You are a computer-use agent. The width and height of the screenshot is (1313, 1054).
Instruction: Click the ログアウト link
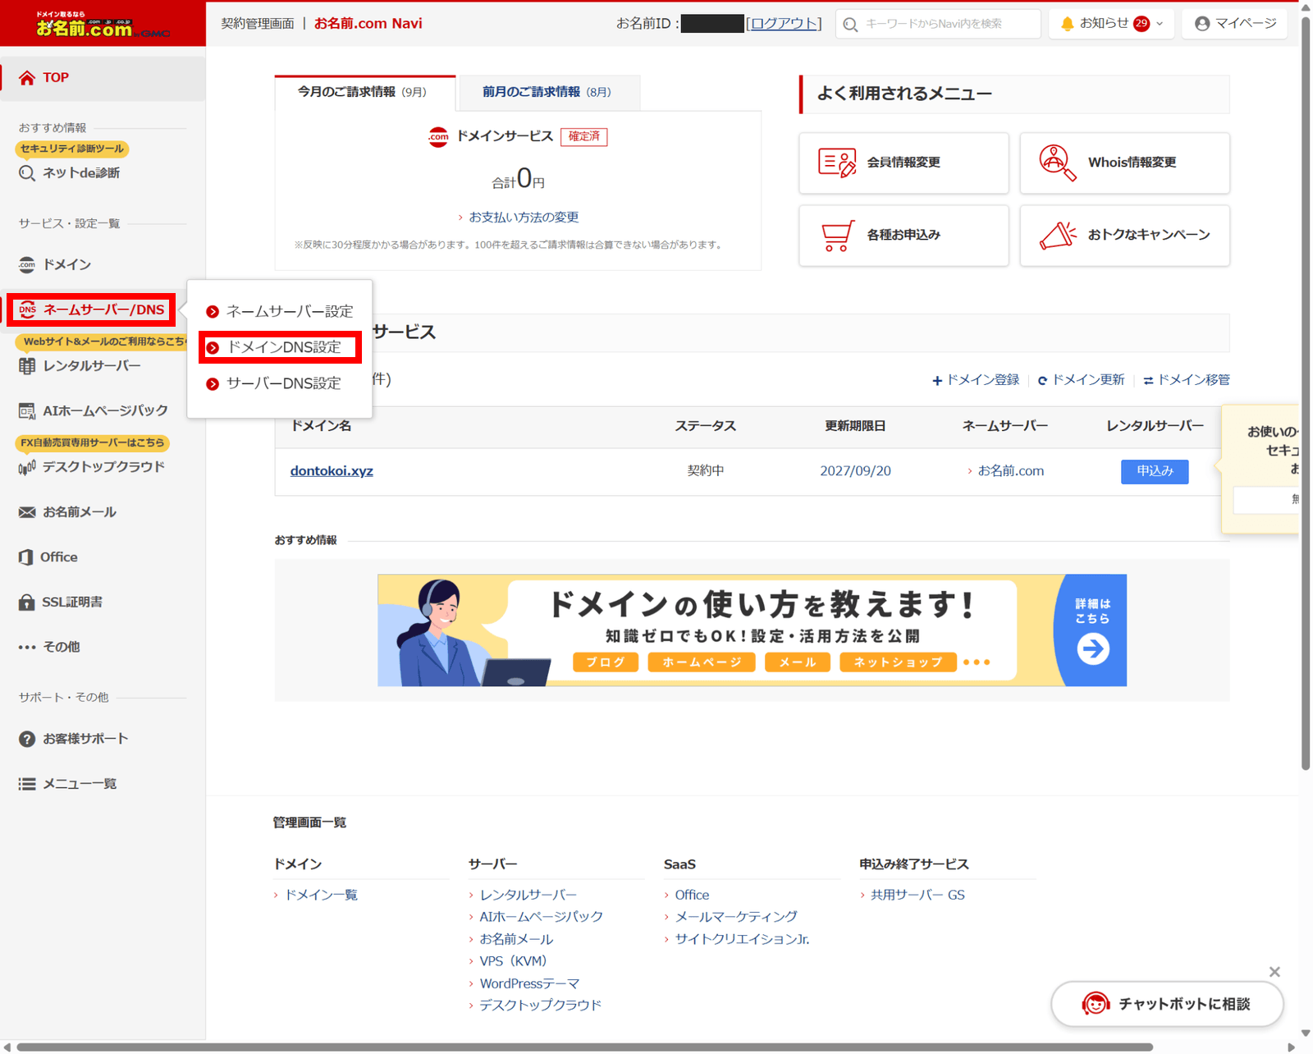point(785,23)
